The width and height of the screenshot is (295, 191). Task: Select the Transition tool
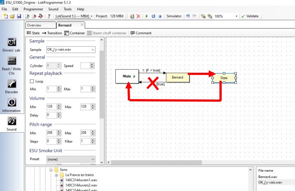52,33
